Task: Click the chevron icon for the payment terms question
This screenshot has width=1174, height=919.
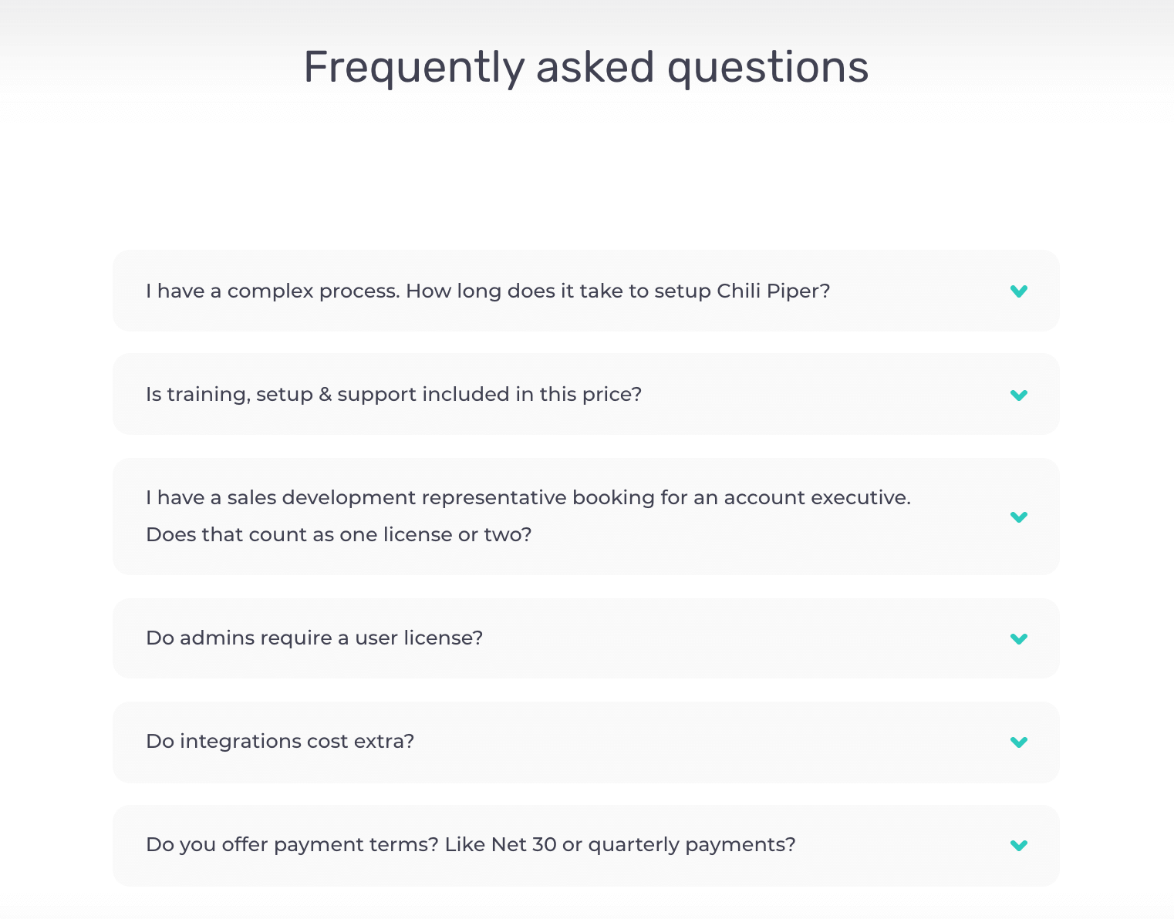Action: point(1019,846)
